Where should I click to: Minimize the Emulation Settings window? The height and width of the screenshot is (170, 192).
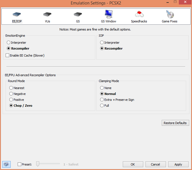pos(168,2)
